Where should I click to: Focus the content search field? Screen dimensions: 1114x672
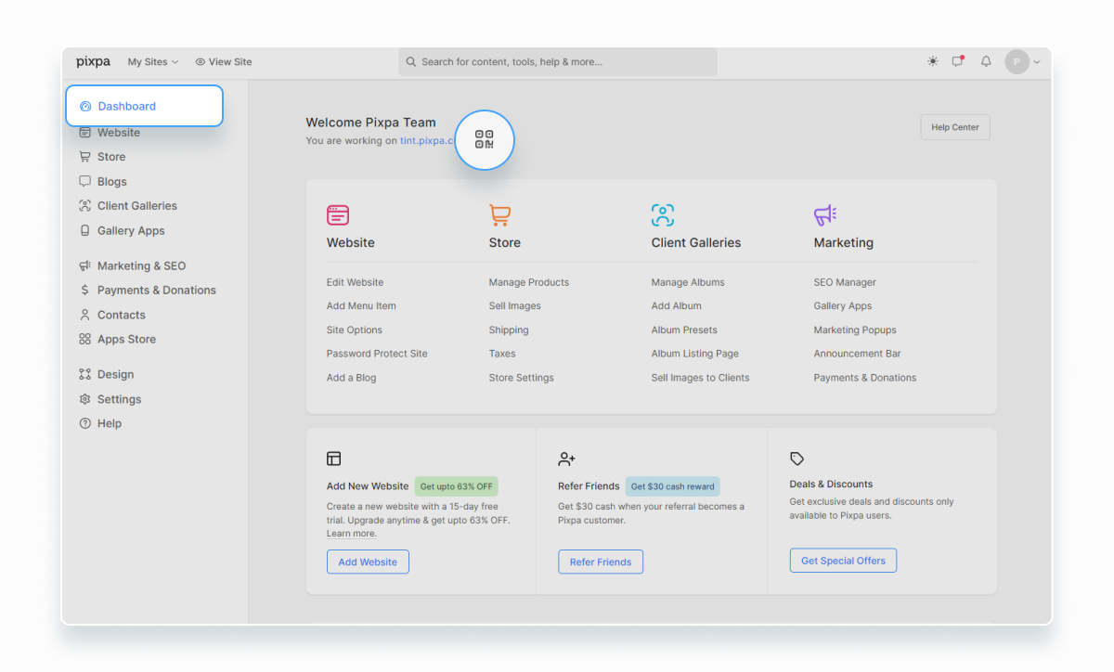[558, 62]
